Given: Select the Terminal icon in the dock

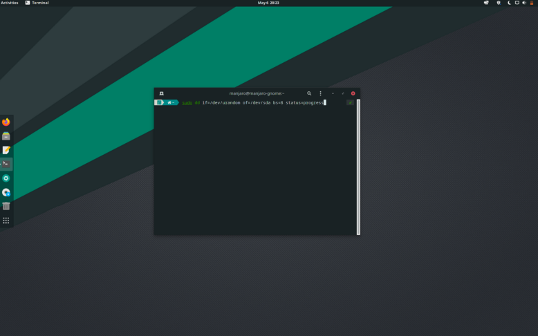Looking at the screenshot, I should 6,164.
